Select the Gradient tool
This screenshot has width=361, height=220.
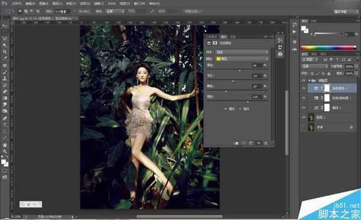[5, 98]
